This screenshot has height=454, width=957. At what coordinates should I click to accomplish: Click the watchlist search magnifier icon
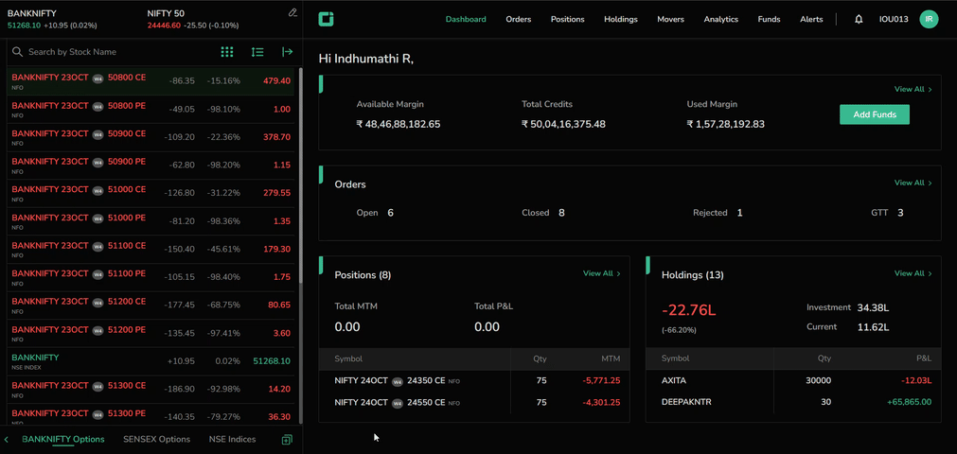coord(17,52)
